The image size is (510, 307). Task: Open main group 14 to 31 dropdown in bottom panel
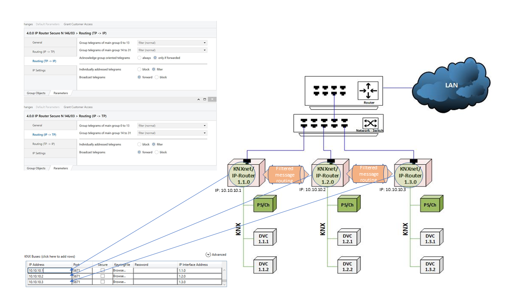click(172, 133)
